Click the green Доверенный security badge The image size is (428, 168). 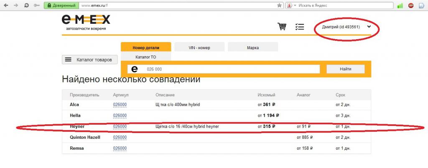tap(61, 5)
